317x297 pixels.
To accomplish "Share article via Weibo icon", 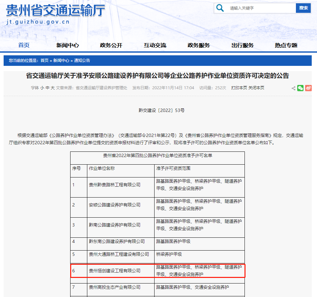I will pyautogui.click(x=308, y=88).
